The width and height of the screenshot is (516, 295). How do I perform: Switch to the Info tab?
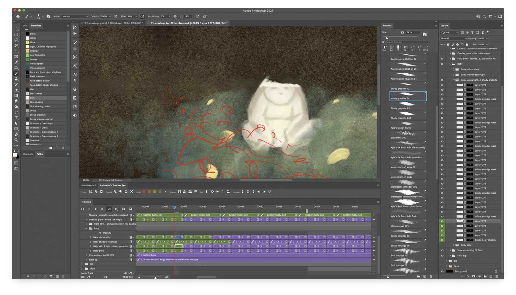tap(24, 25)
